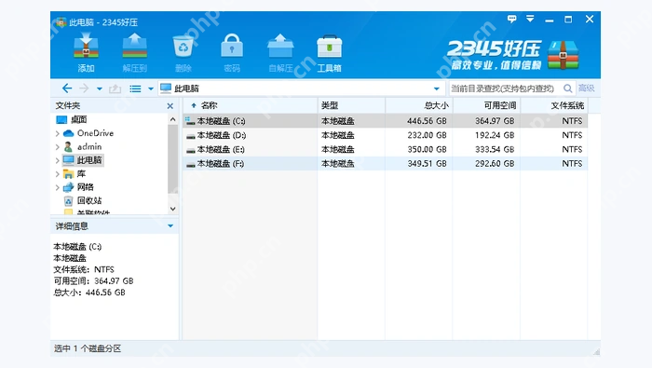Viewport: 652px width, 368px height.
Task: Click the search magnifier icon
Action: [567, 89]
